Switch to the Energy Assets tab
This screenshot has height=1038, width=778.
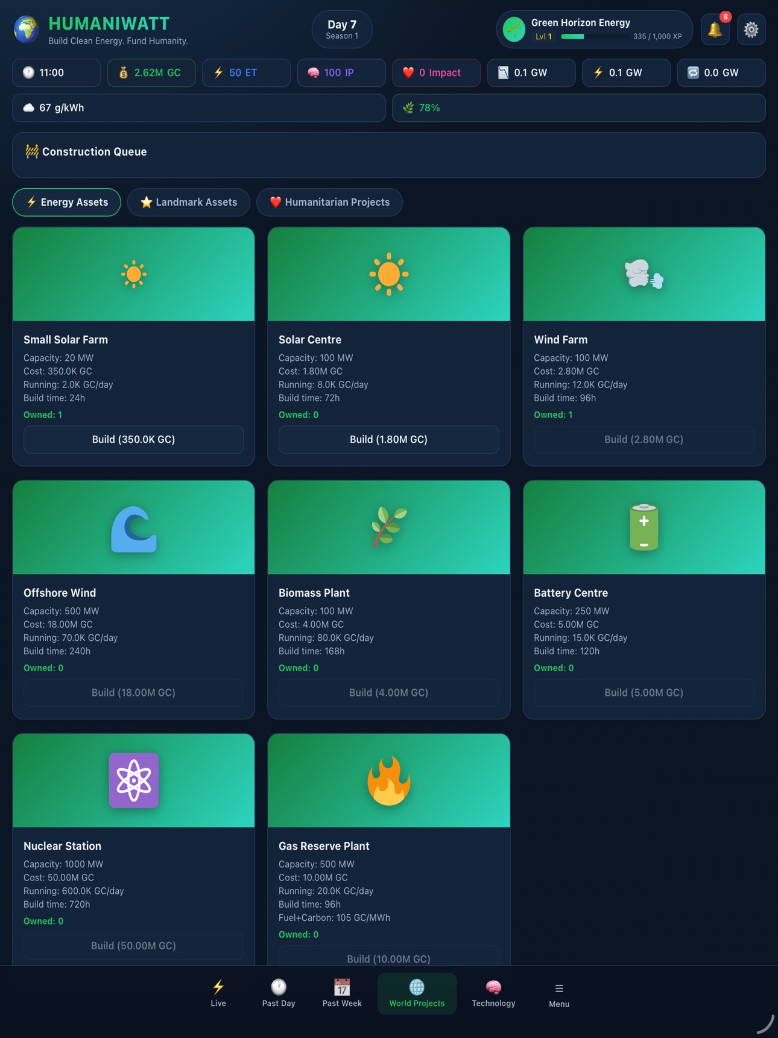[67, 202]
